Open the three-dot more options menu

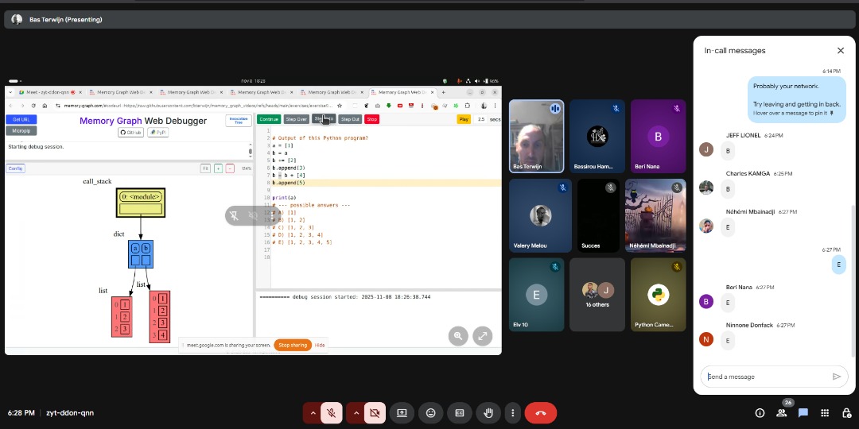[x=513, y=413]
